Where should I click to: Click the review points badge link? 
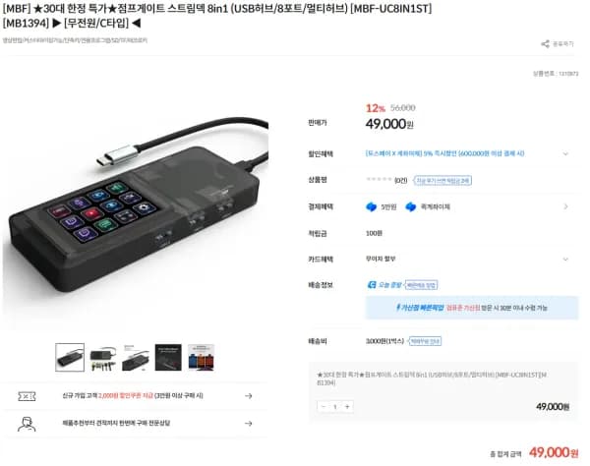click(442, 181)
